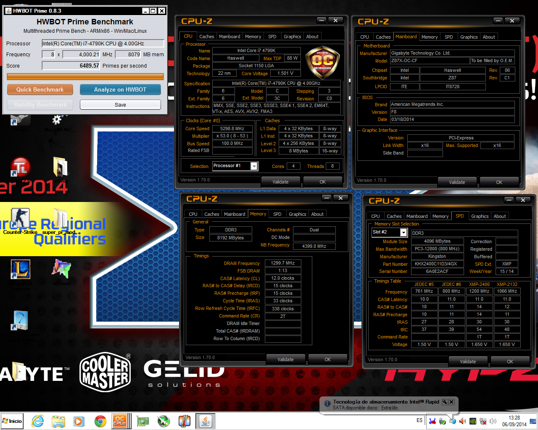Open Windows Media Player taskbar icon
538x430 pixels.
(x=79, y=421)
